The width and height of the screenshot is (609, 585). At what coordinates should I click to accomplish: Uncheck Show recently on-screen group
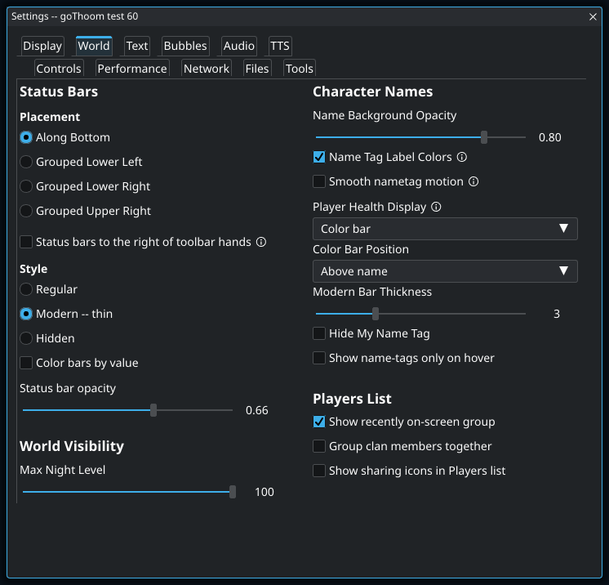coord(319,422)
